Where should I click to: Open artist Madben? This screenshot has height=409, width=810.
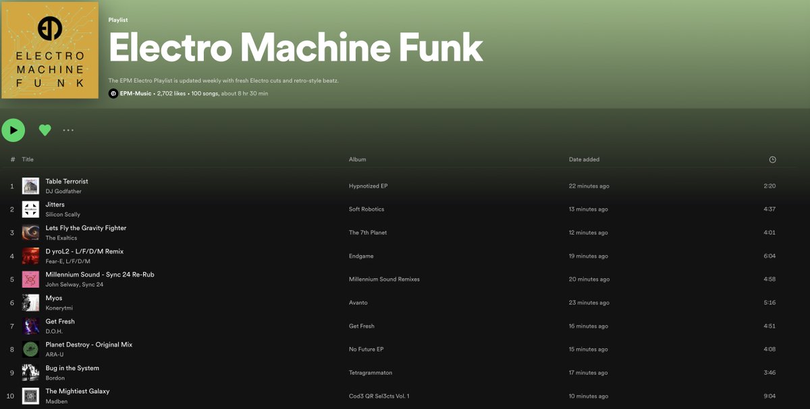click(57, 402)
